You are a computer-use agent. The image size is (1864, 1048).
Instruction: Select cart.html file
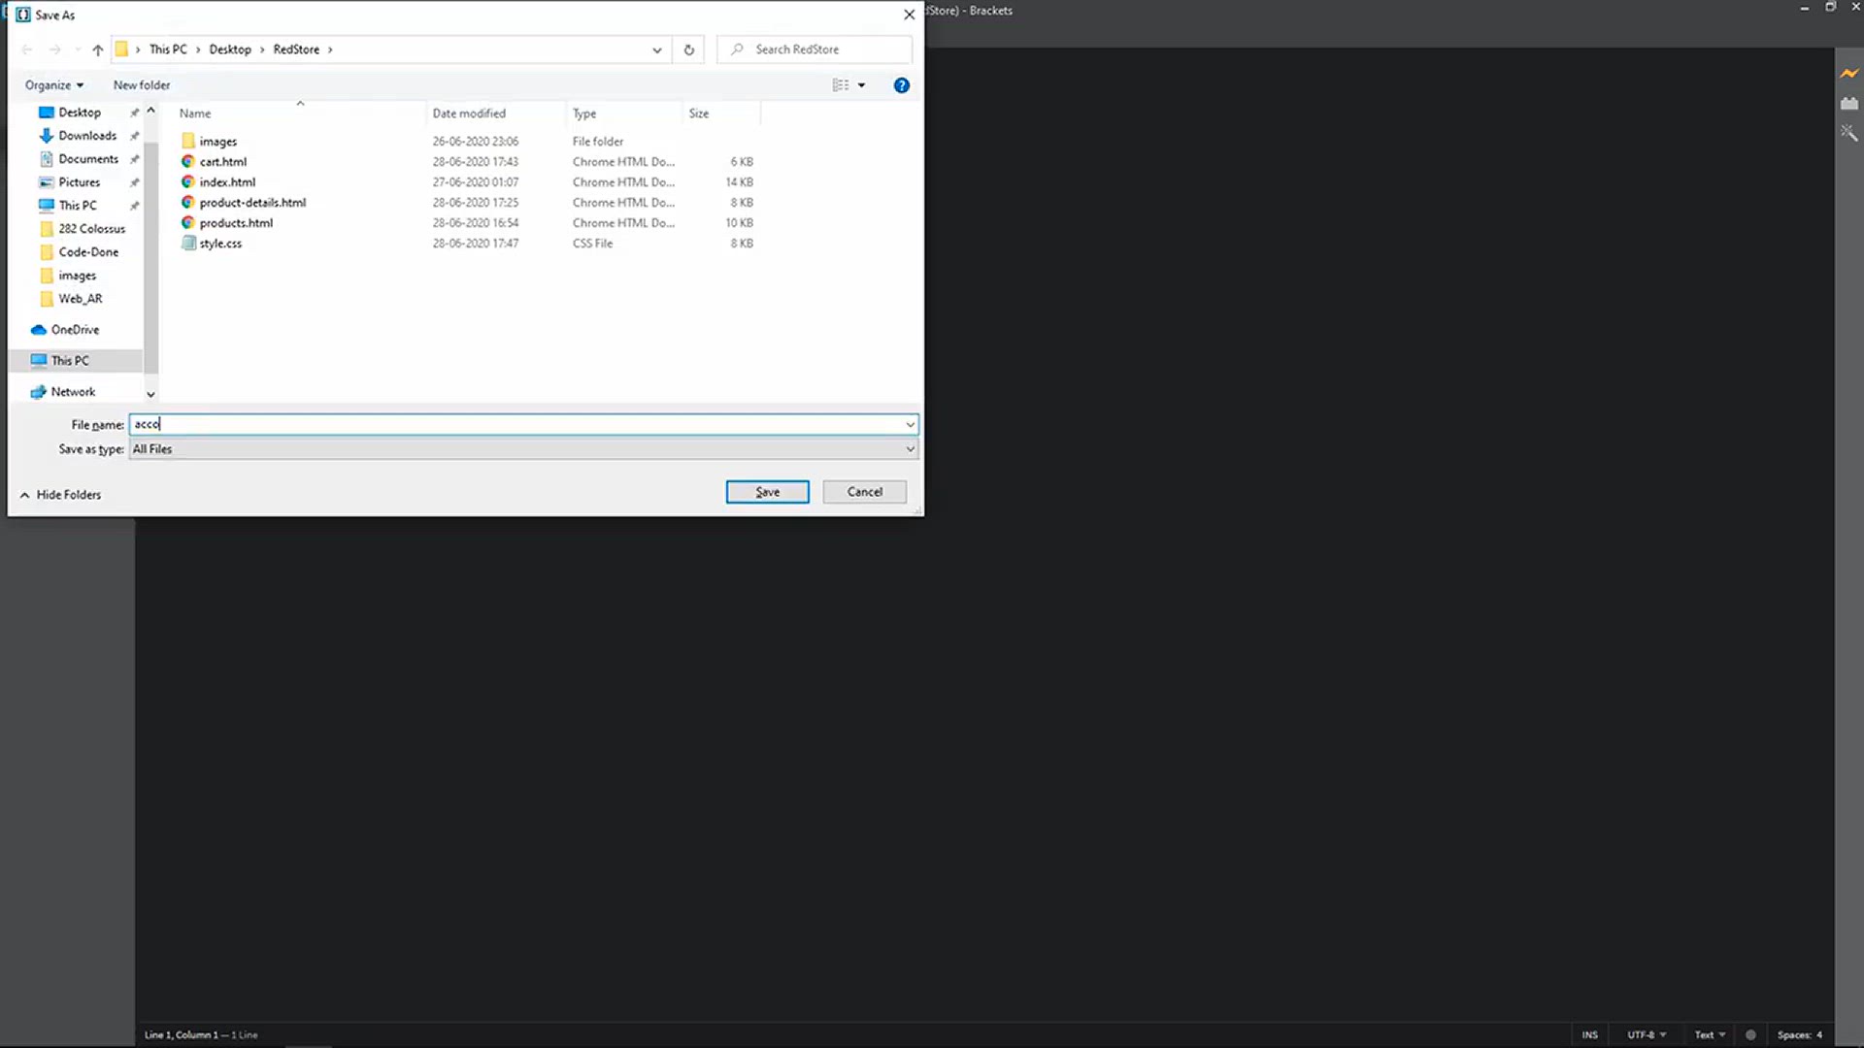[222, 162]
